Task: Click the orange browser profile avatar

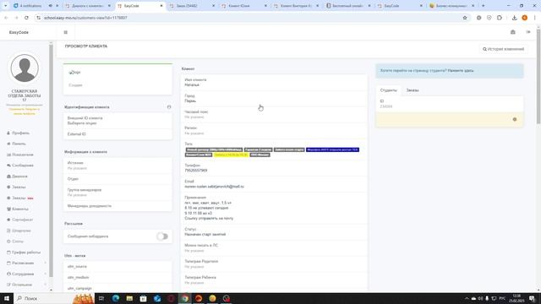Action: (524, 18)
